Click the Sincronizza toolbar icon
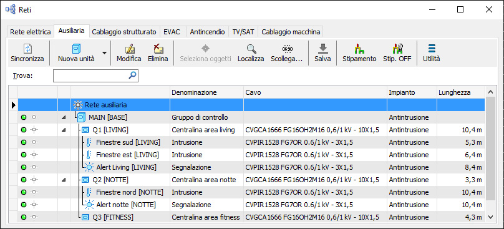The image size is (504, 229). 27,49
